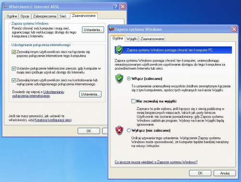Click the help question mark button in ADSL window
Viewport: 241px width, 182px height.
pos(116,7)
